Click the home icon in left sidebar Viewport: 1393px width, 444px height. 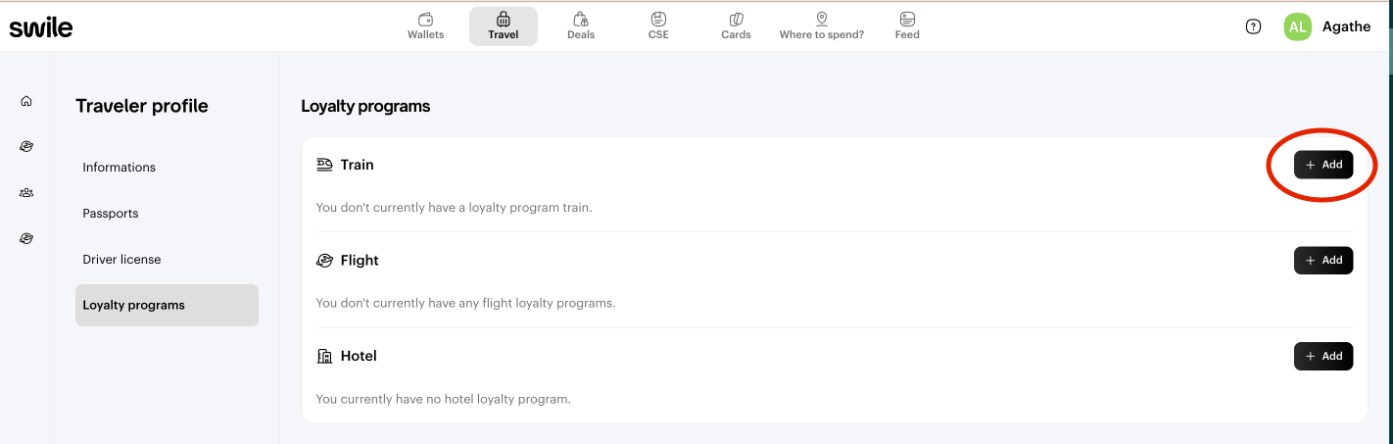pyautogui.click(x=26, y=101)
